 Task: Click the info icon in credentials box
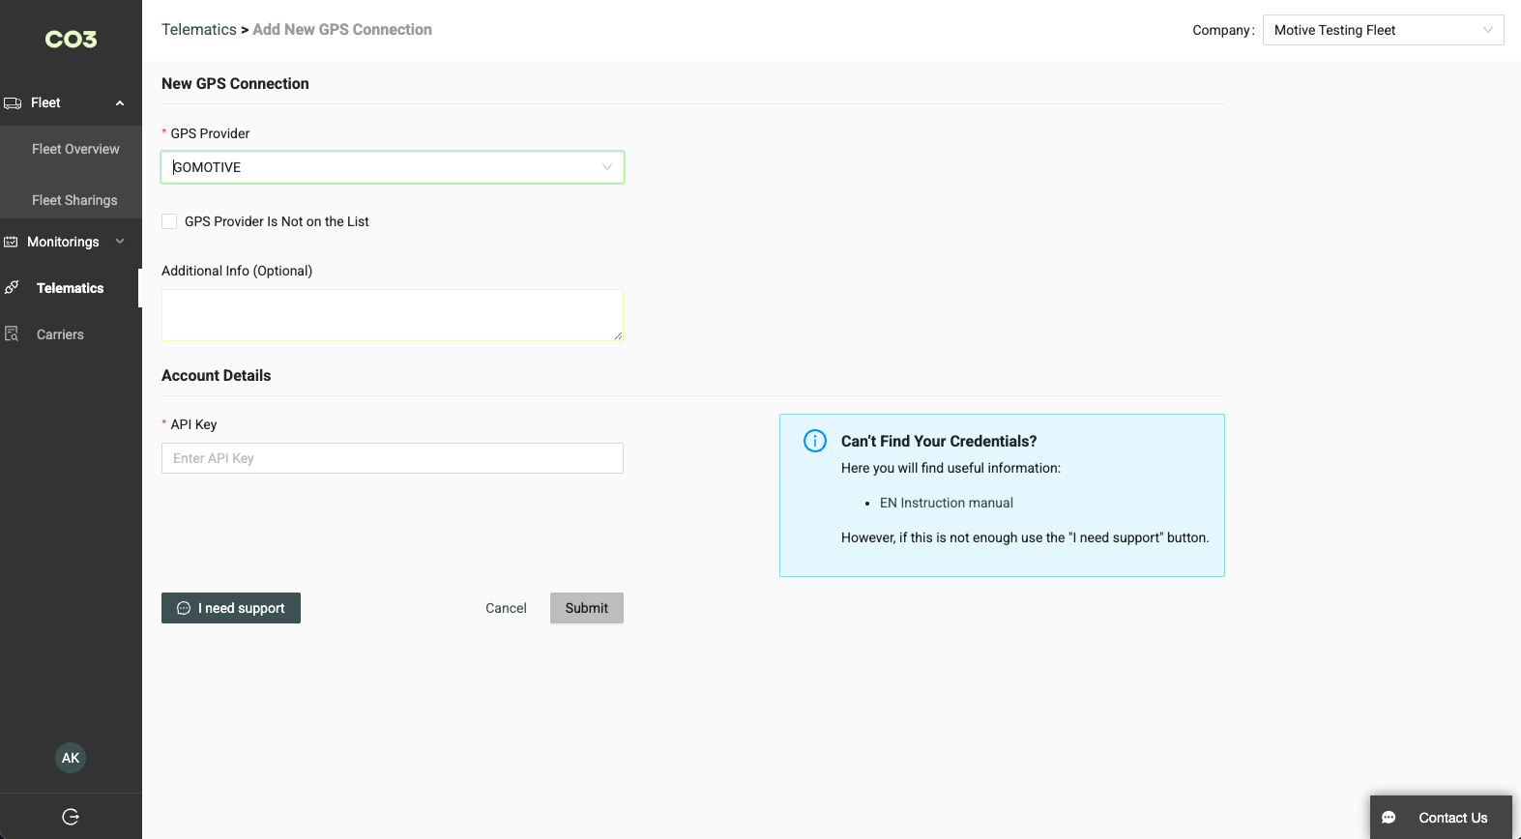pos(815,441)
